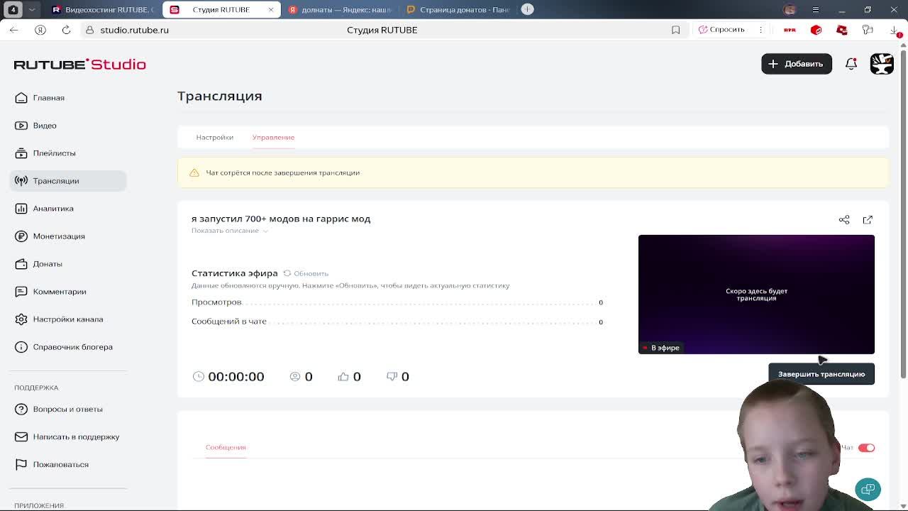Click the studio.rutube.ru address bar
The image size is (908, 511).
click(383, 30)
